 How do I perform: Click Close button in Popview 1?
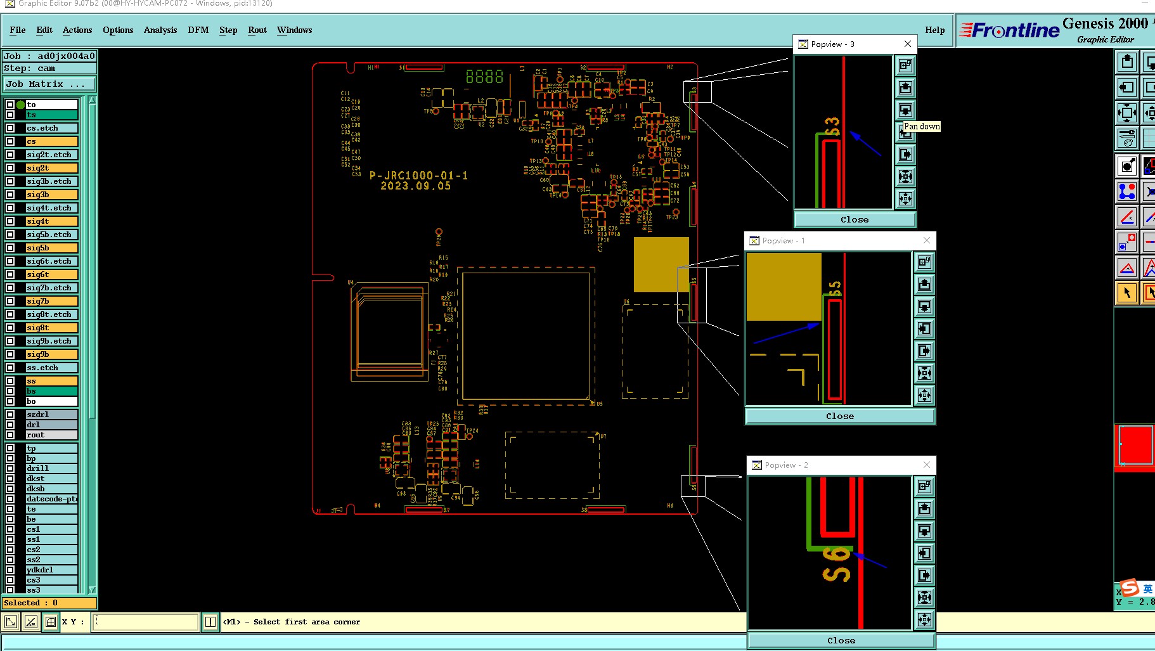840,416
